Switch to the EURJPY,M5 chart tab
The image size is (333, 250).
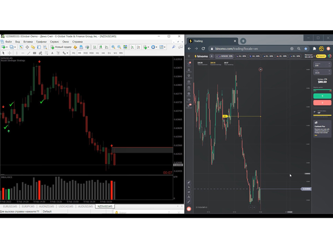(x=28, y=206)
